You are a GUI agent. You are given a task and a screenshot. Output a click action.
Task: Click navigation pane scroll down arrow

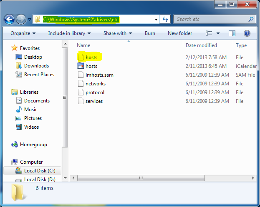tap(65, 178)
